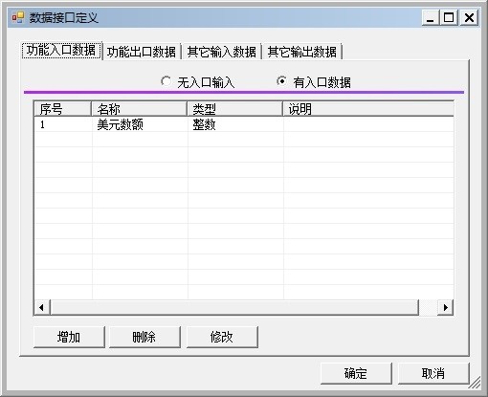Click the 序号 column header
Screen dimensions: 488x397
(62, 109)
